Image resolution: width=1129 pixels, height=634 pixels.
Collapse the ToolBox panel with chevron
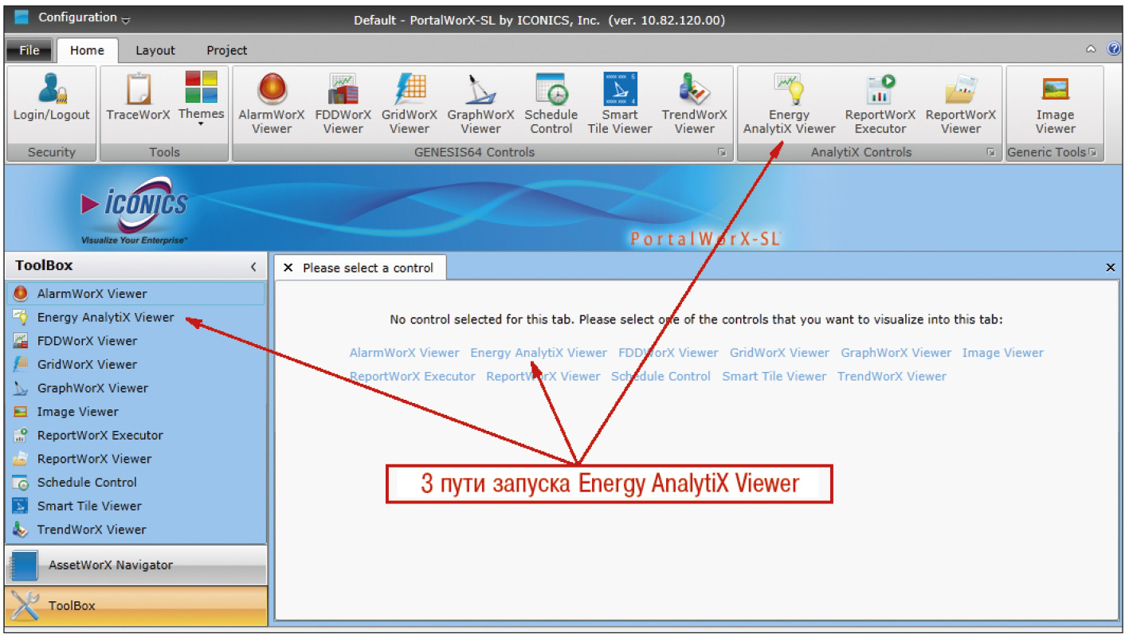(253, 267)
